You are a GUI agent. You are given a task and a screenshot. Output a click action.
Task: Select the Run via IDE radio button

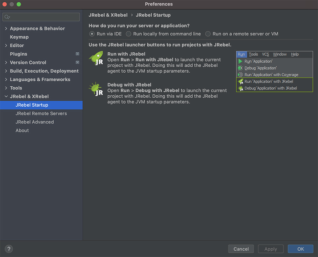(92, 34)
